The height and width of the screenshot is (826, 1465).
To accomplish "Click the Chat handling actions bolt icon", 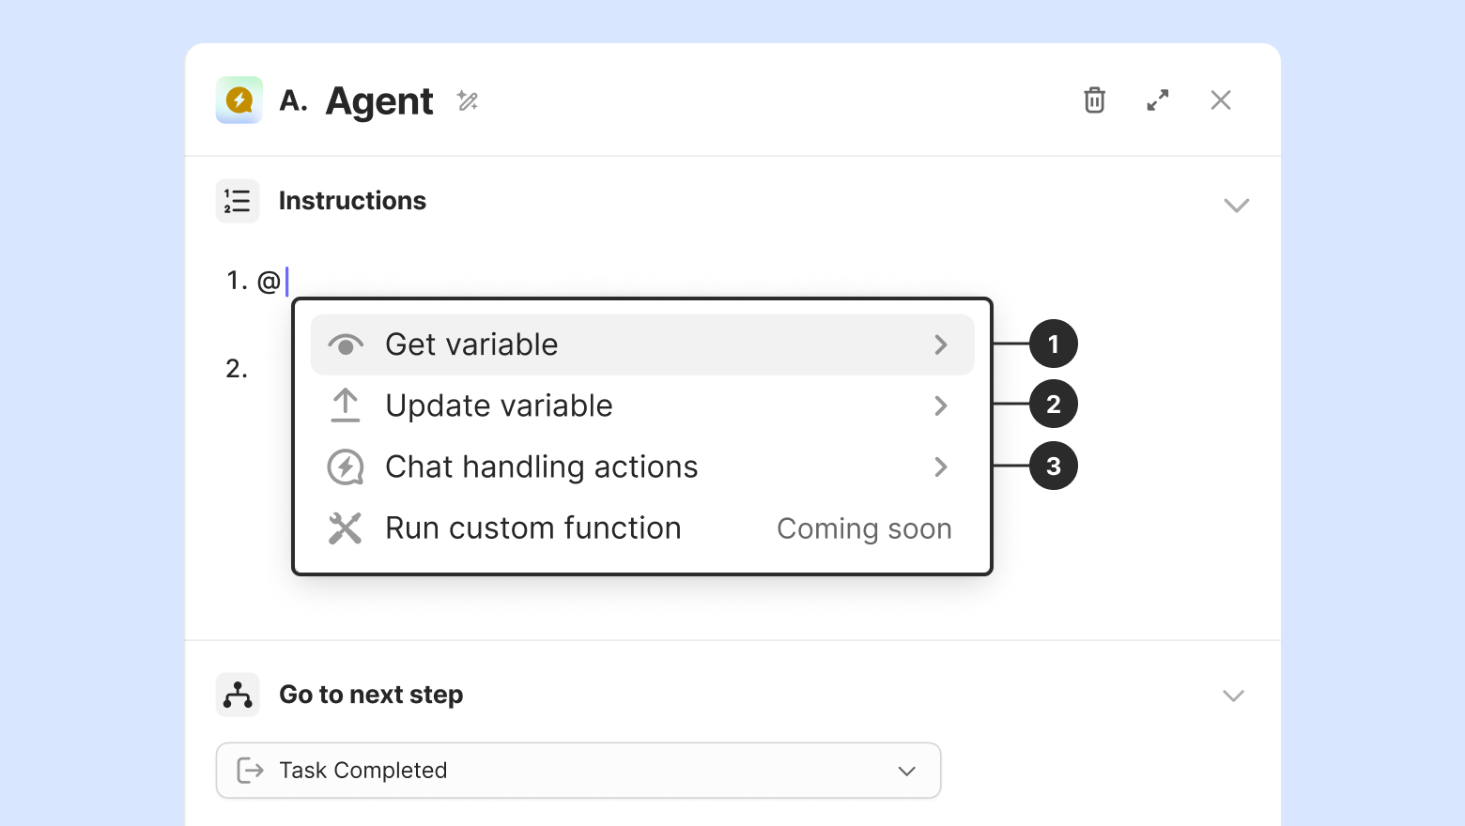I will click(x=346, y=467).
